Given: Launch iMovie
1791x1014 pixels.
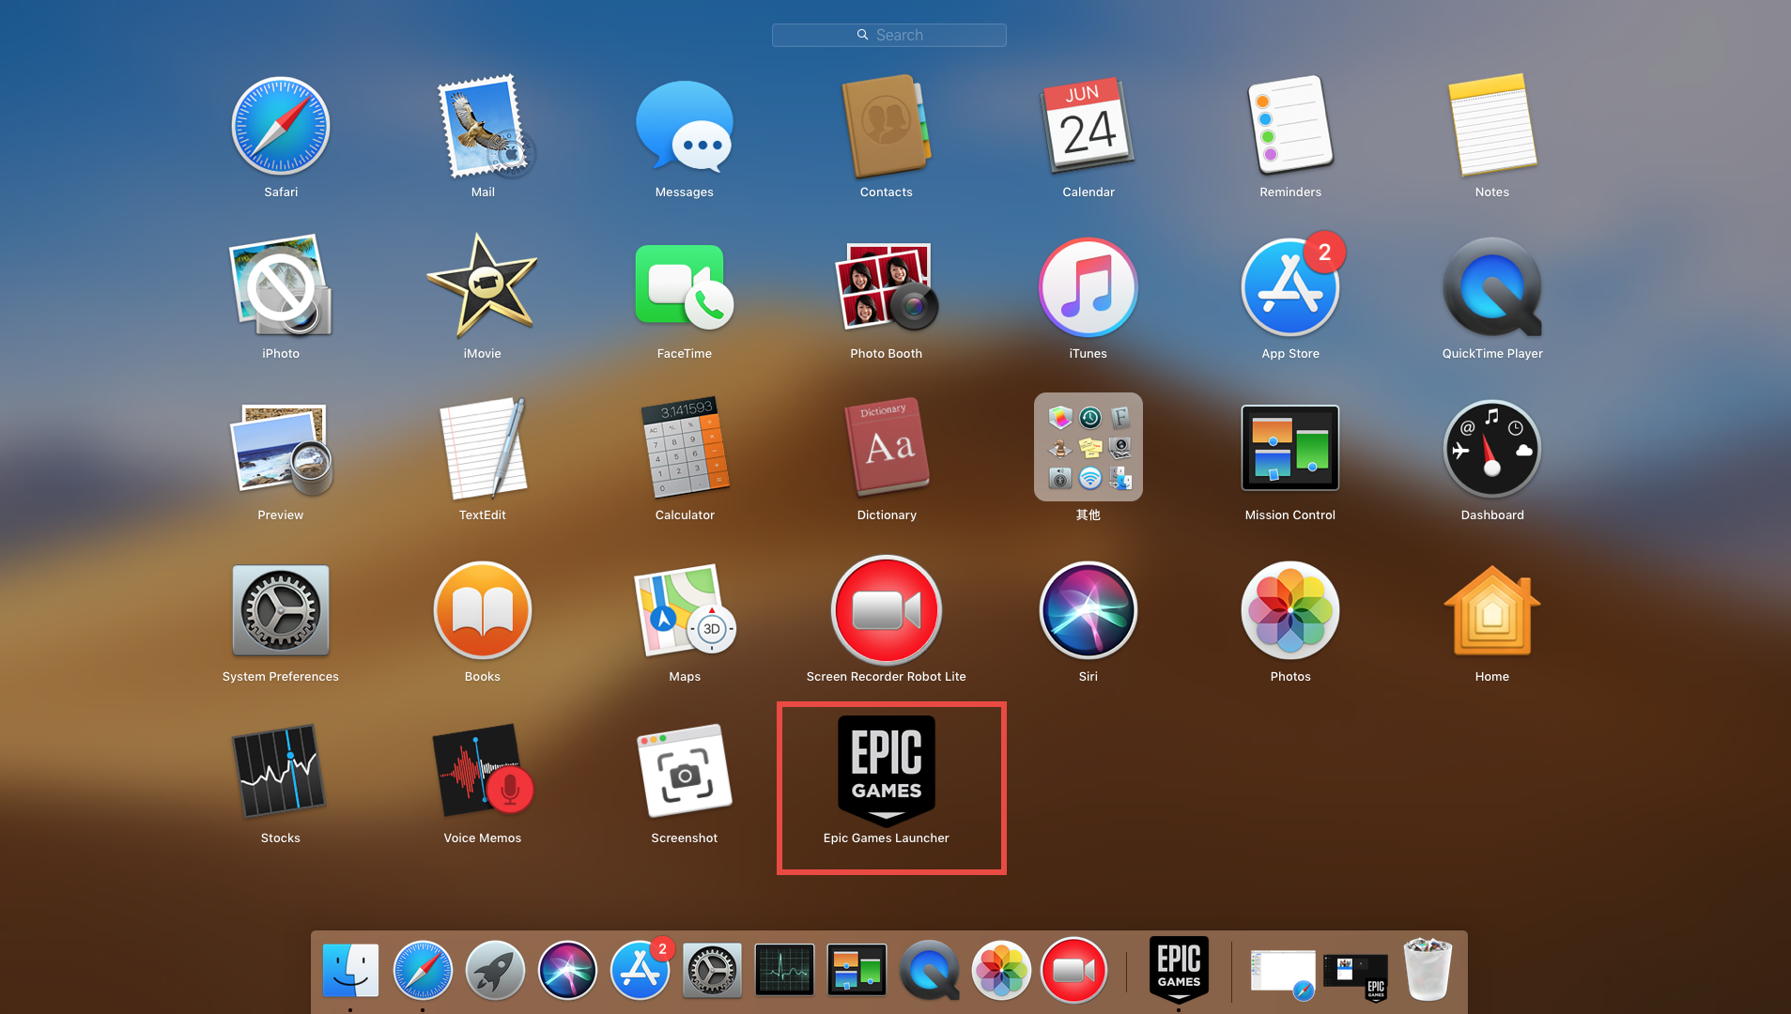Looking at the screenshot, I should tap(482, 287).
